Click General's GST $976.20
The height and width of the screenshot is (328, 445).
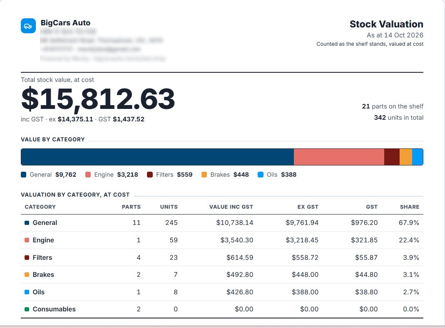pos(364,223)
